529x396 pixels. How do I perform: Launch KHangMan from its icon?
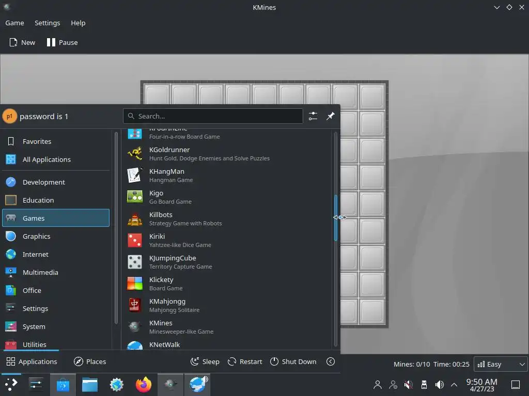pyautogui.click(x=135, y=175)
